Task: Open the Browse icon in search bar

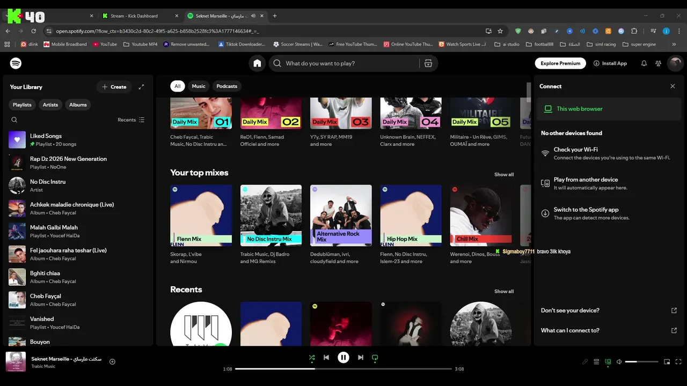Action: click(428, 63)
